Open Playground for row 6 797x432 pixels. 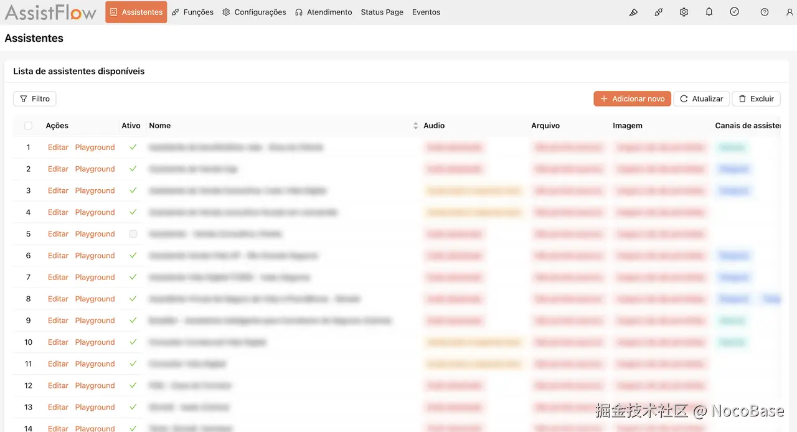coord(95,255)
